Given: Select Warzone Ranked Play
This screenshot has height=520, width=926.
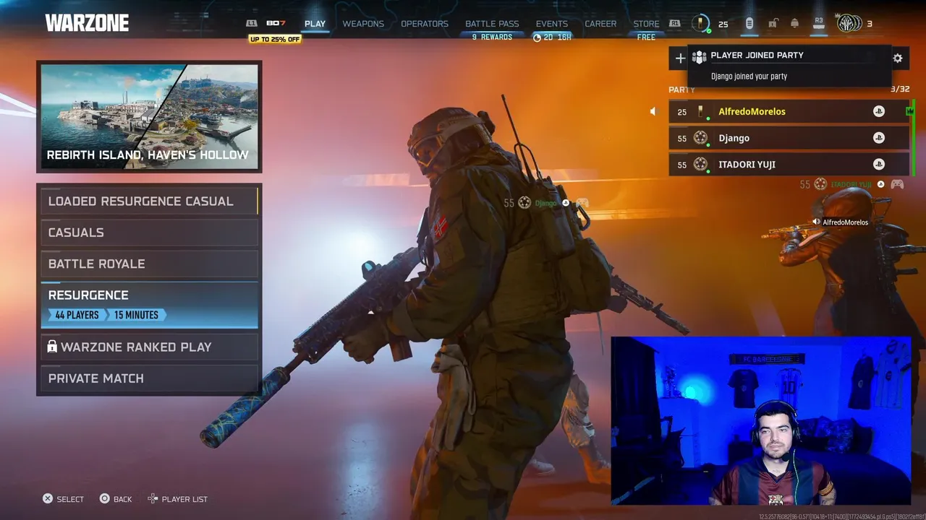Looking at the screenshot, I should coord(149,347).
